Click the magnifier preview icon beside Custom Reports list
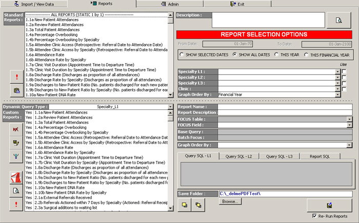Image resolution: width=359 pixels, height=223 pixels. point(16,191)
